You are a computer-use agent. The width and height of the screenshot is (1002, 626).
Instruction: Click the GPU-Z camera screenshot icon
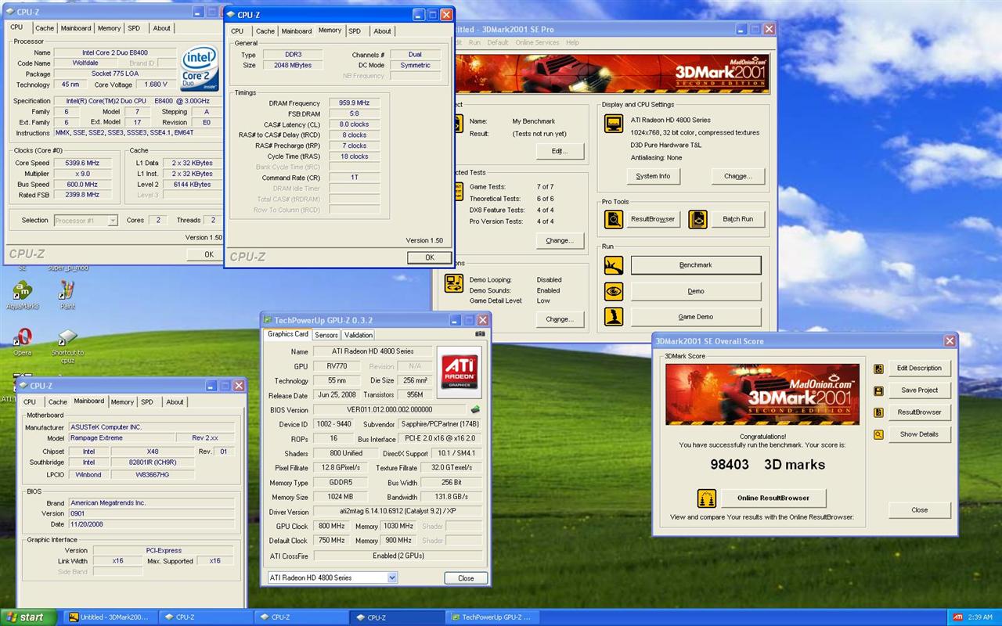coord(480,334)
